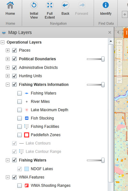Click the map zoom out minus button
128x191 pixels.
pyautogui.click(x=119, y=80)
